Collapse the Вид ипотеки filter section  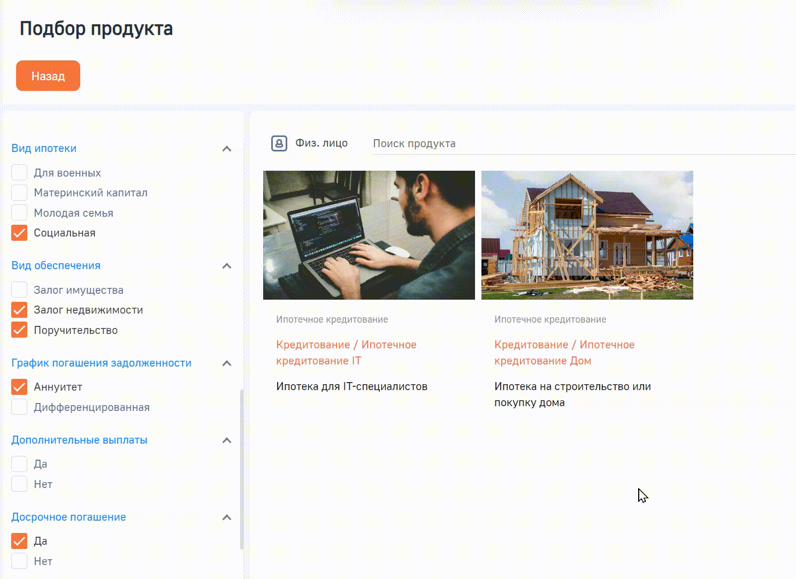(x=227, y=149)
